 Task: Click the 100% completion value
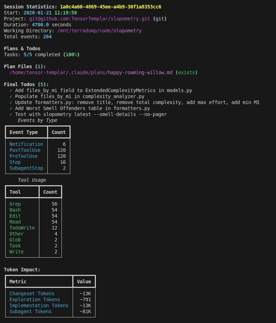coord(71,54)
